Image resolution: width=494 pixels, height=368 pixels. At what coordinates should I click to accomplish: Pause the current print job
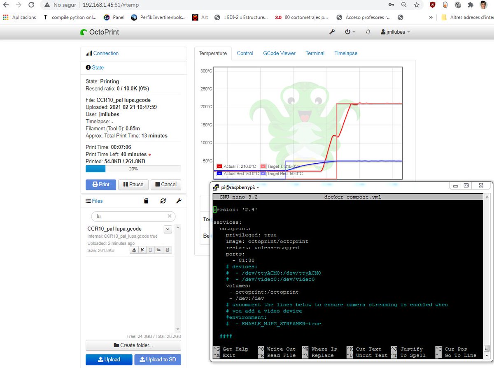click(x=133, y=185)
